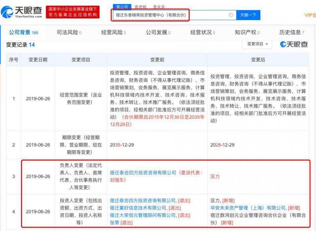Select the 查关系 search tab
Viewport: 316px width, 231px height.
[x=159, y=7]
